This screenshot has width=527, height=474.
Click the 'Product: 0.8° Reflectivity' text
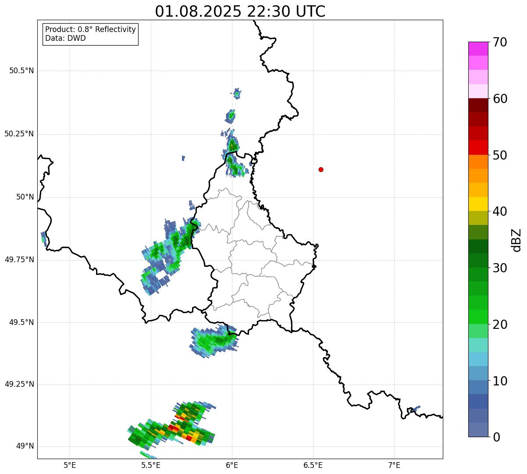click(x=91, y=29)
